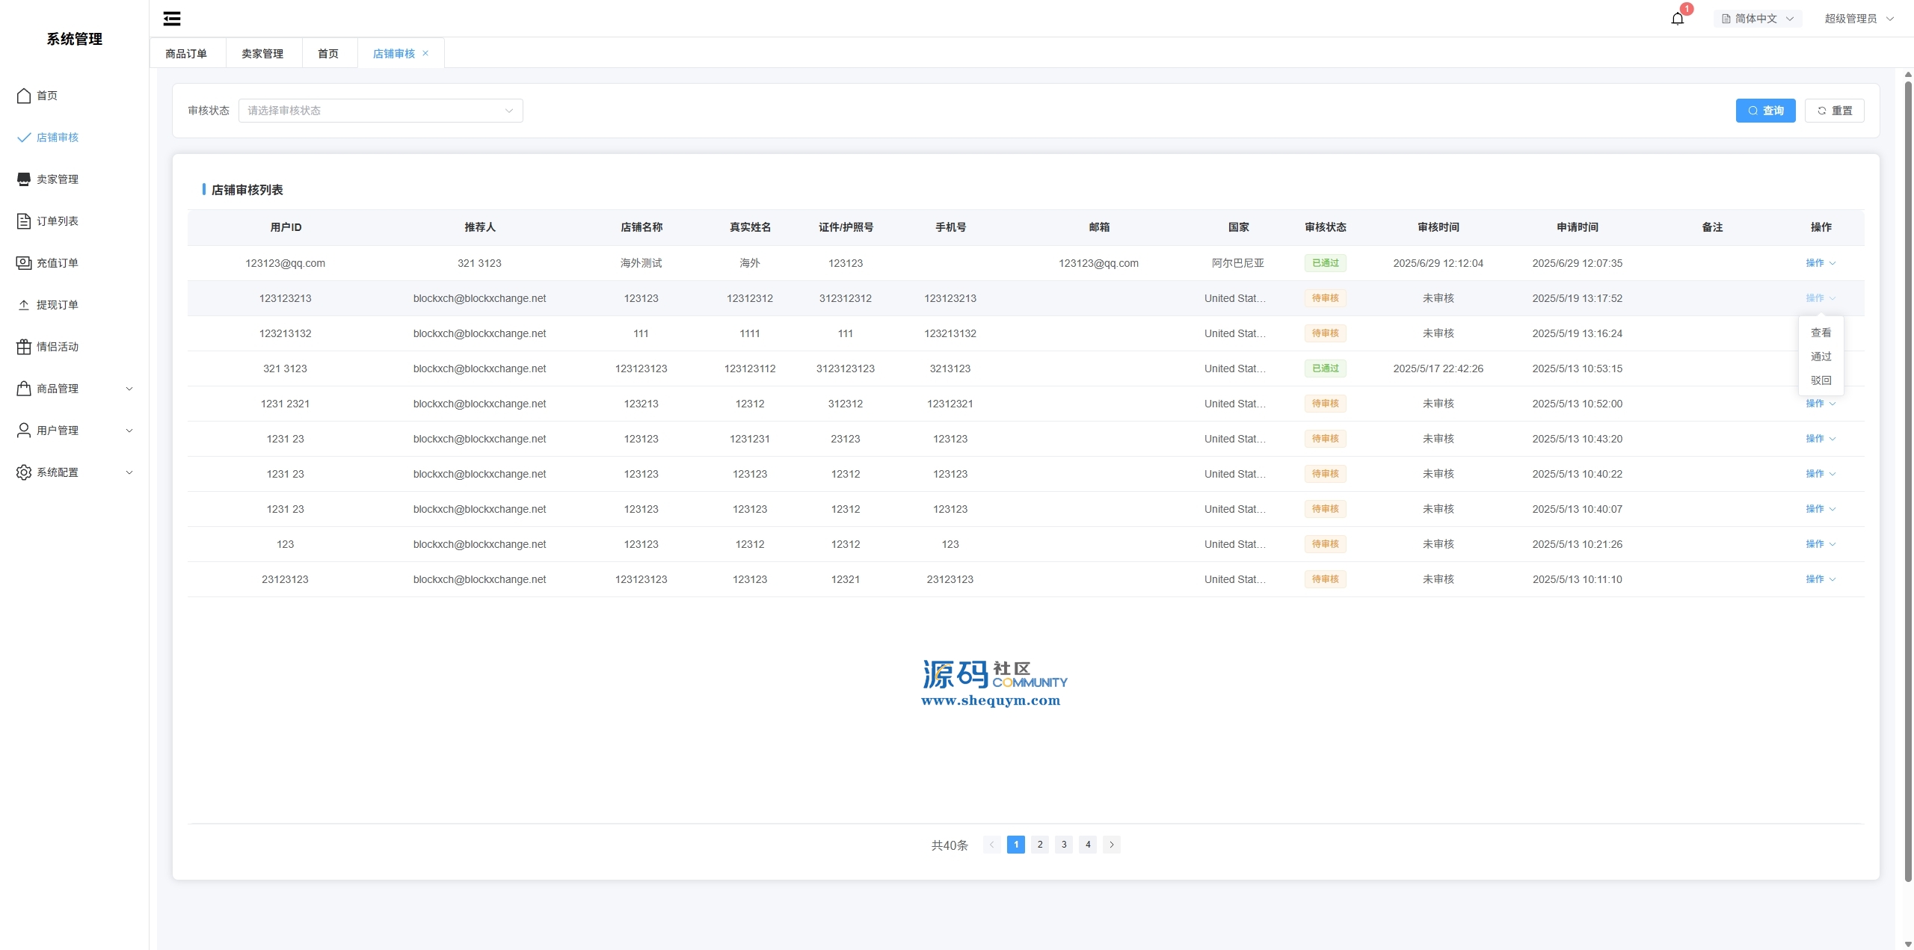Screen dimensions: 1914x950
Task: Switch to the 商品订单 tab
Action: coord(186,54)
